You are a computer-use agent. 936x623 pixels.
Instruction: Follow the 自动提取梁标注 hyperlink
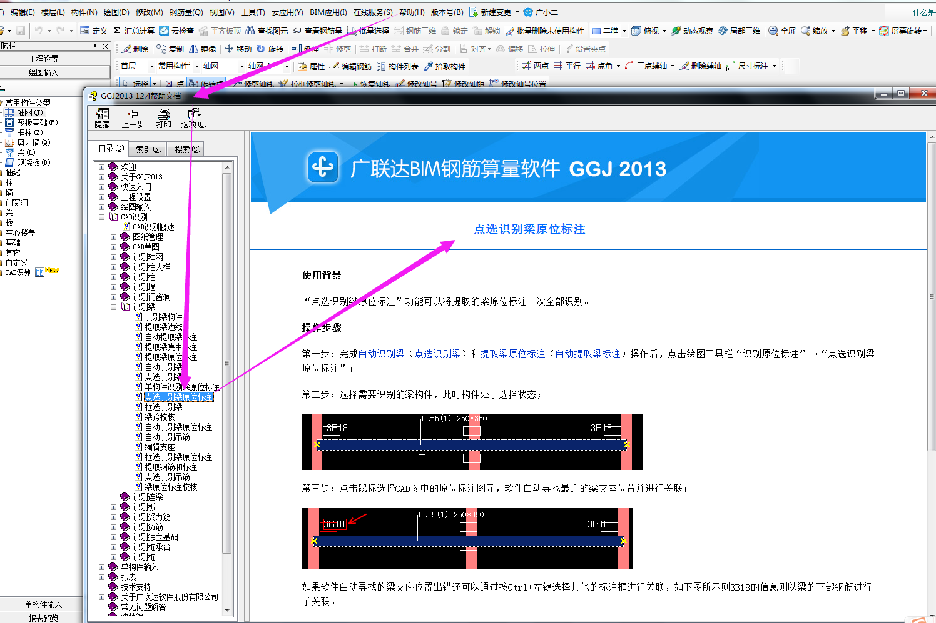tap(588, 354)
